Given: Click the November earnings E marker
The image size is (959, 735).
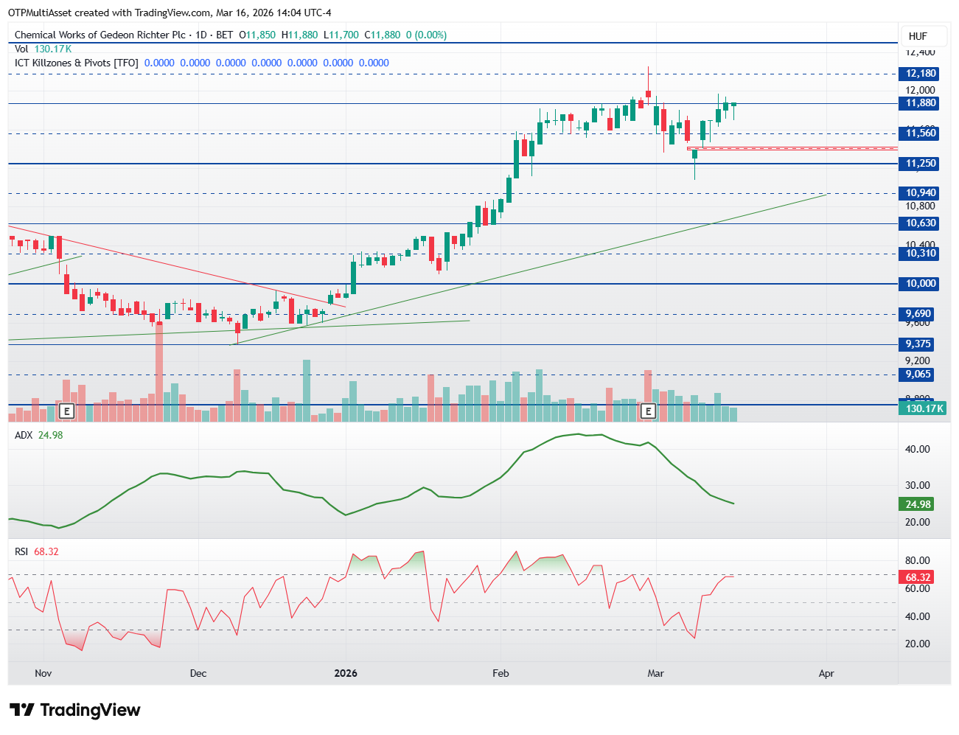Looking at the screenshot, I should 67,411.
